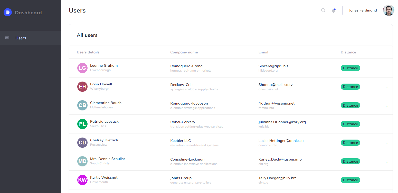Open the search icon in the header
Screen dimensions: 398x193
(323, 10)
